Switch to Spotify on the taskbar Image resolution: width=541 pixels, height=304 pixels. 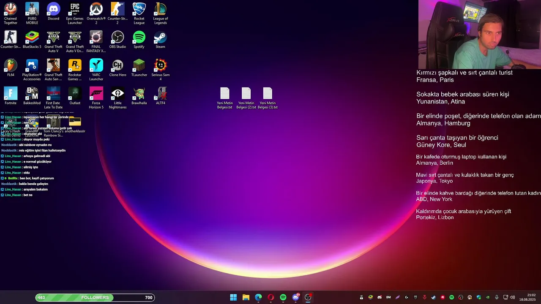click(283, 297)
